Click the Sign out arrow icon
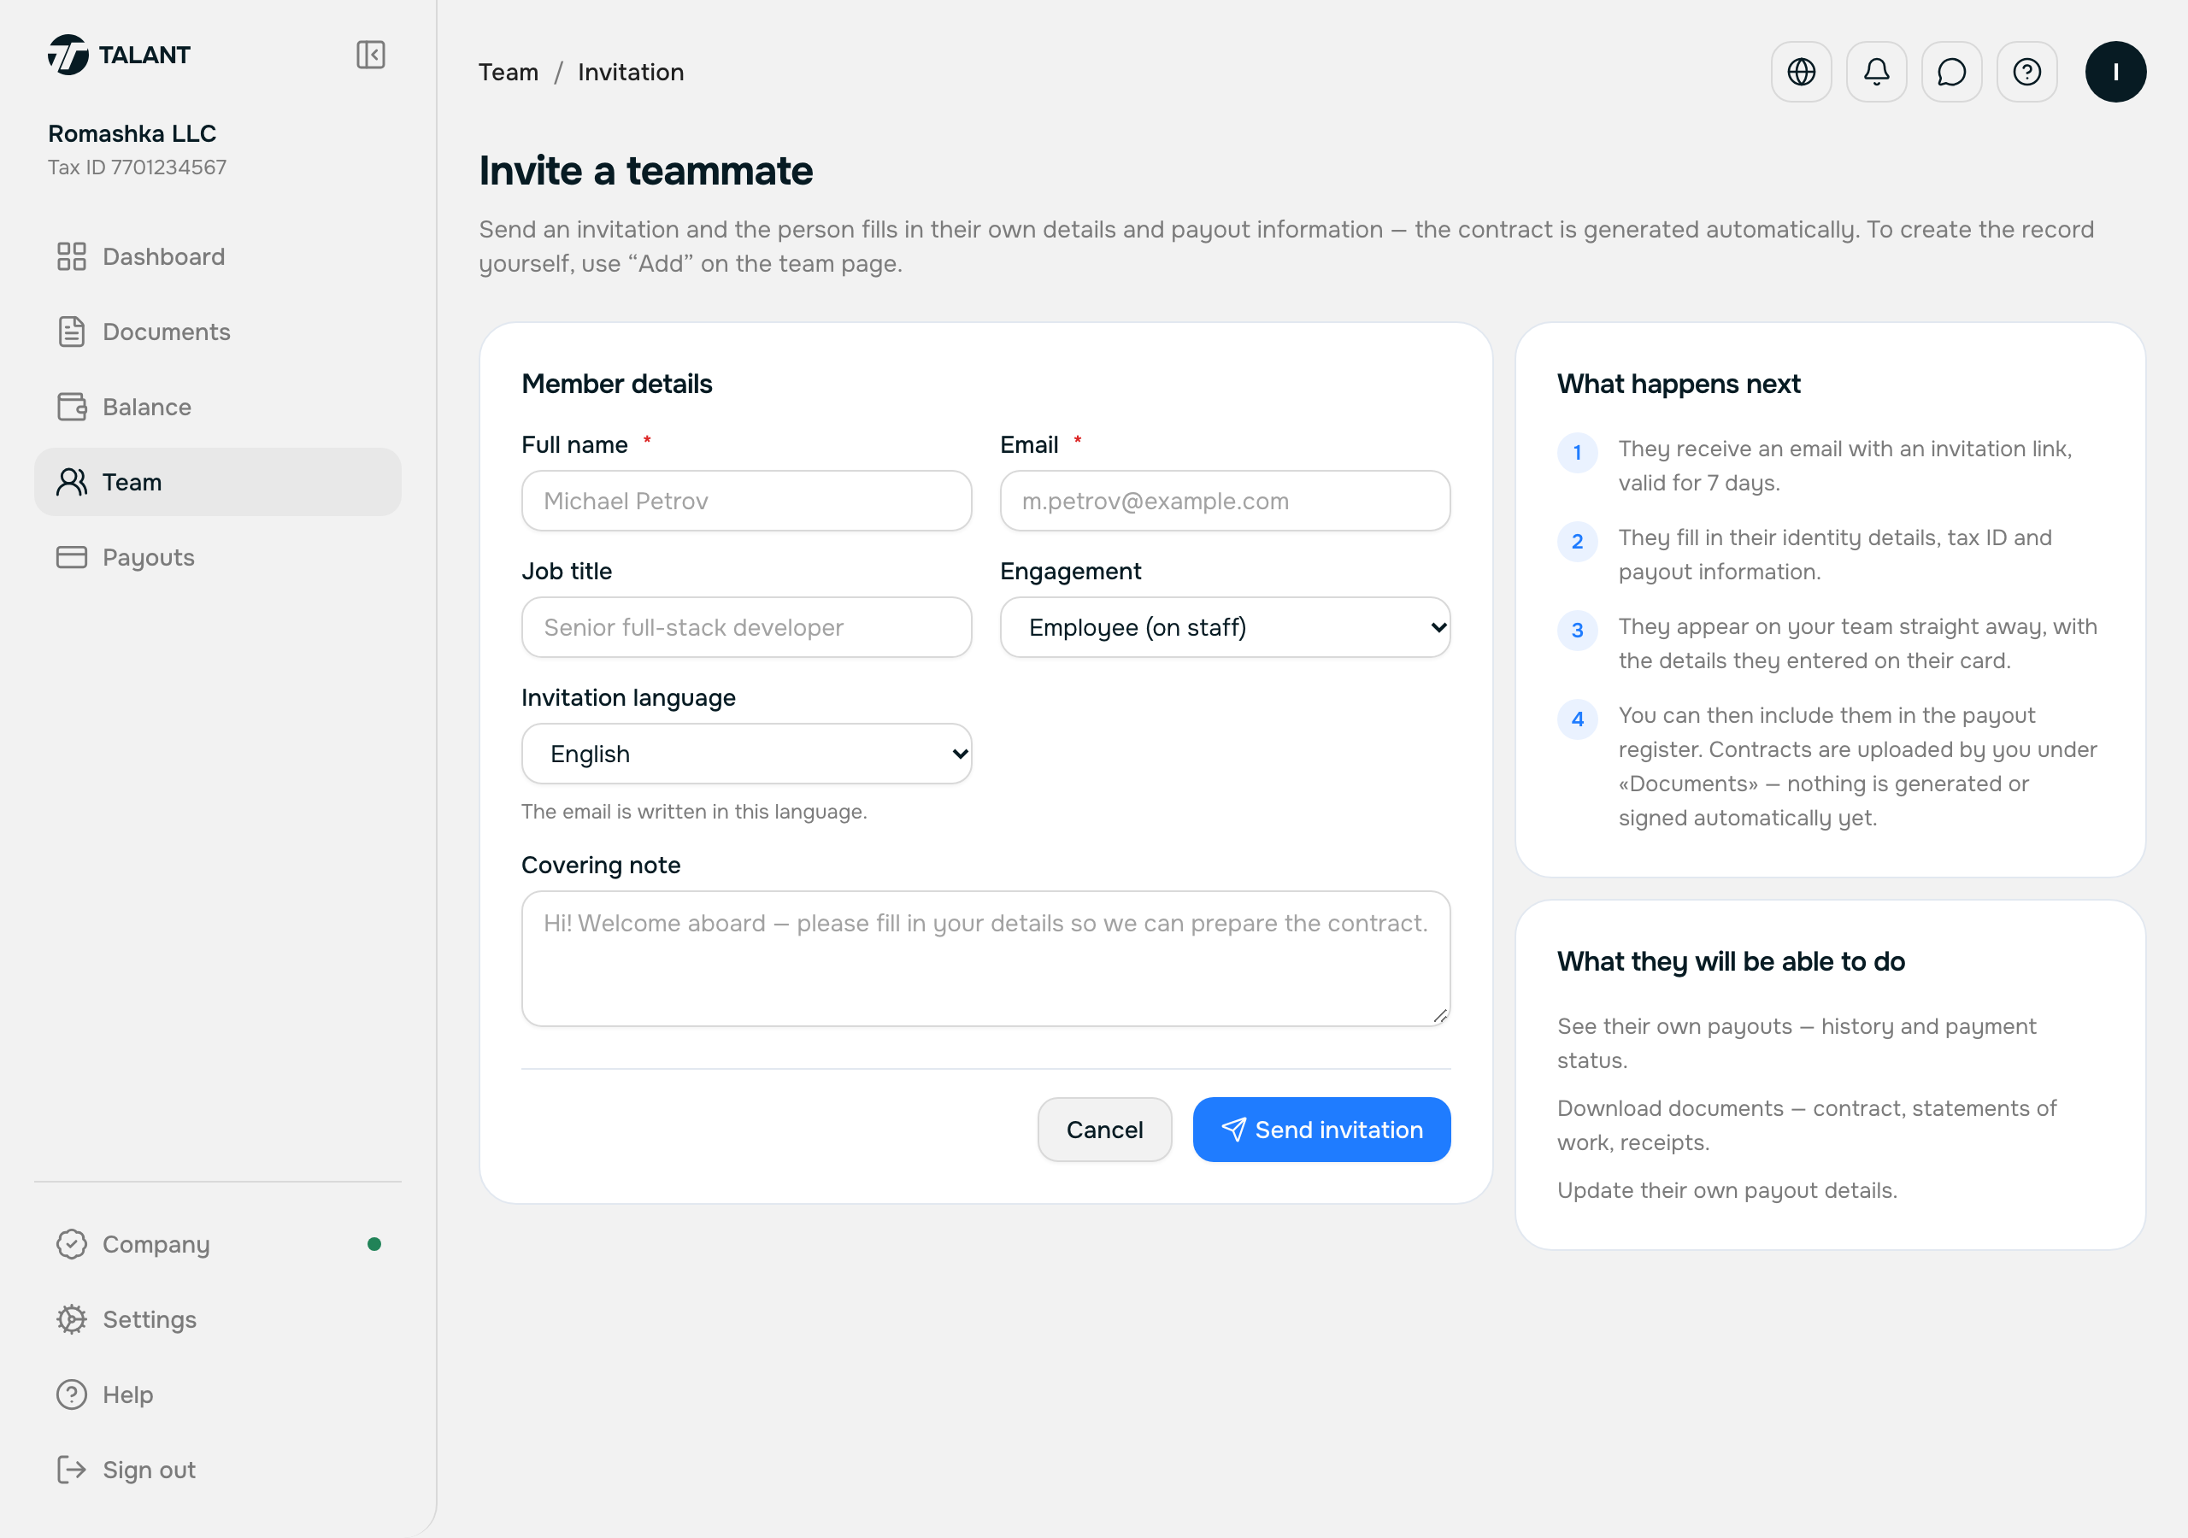This screenshot has width=2188, height=1538. [72, 1470]
